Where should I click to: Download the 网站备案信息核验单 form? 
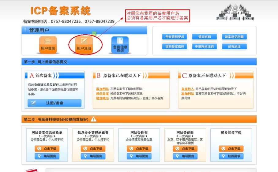pyautogui.click(x=47, y=148)
